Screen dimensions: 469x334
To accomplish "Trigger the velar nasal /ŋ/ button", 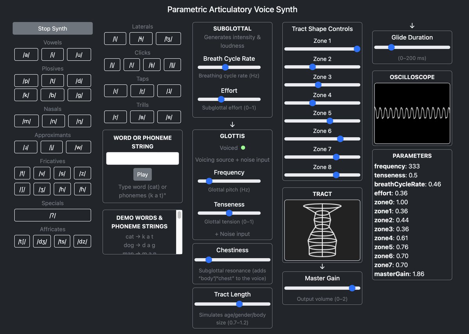I will coord(80,121).
